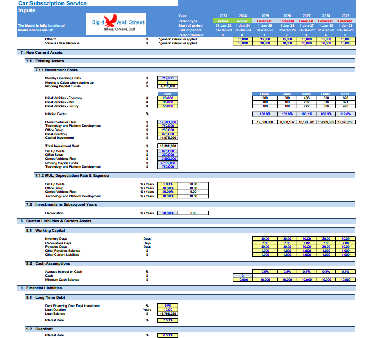
Task: Select the 2024 Minimum Cash Balance cell
Action: tap(242, 280)
